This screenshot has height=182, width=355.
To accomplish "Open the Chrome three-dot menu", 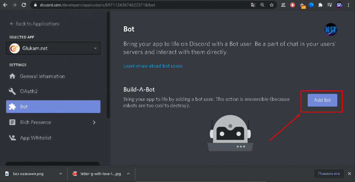I will coord(348,5).
